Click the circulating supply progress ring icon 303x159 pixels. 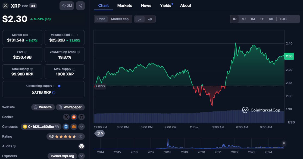tap(54, 93)
